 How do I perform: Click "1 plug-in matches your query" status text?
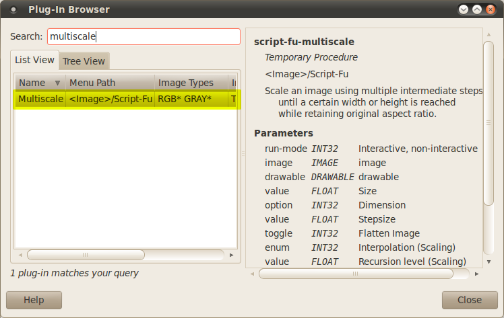pyautogui.click(x=74, y=273)
